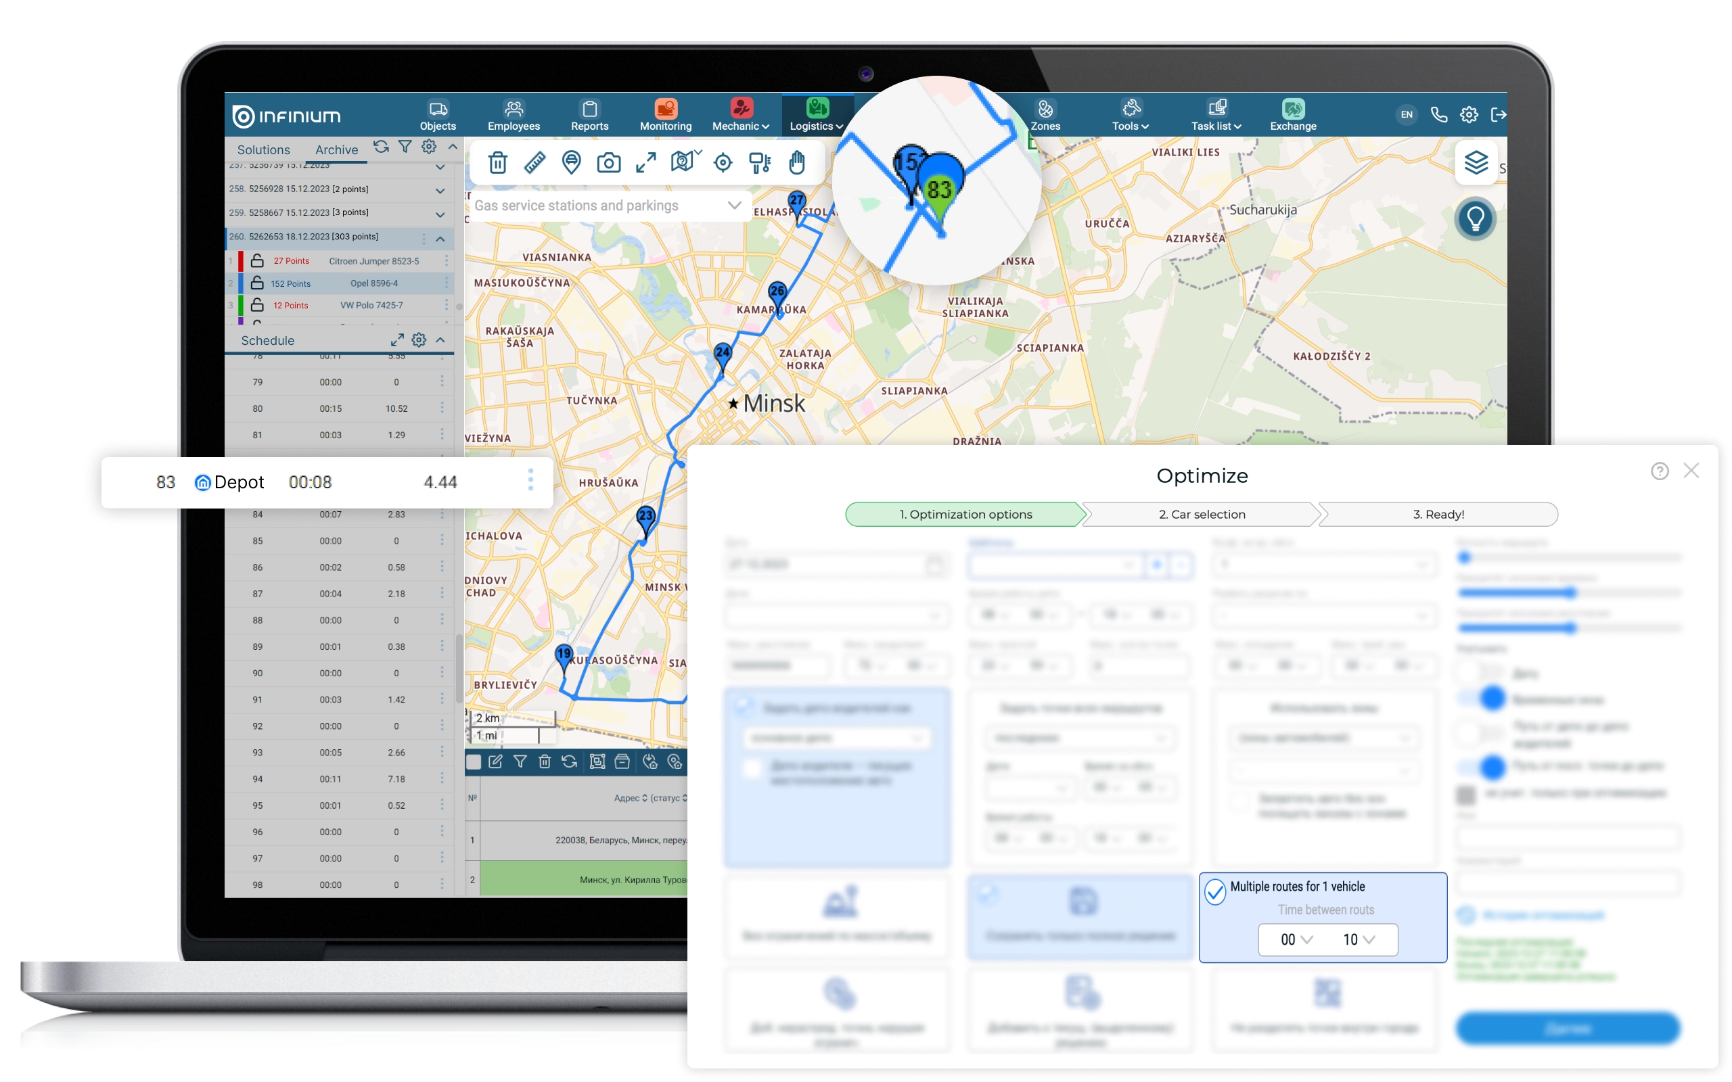Open the map layers button
The width and height of the screenshot is (1732, 1082).
pyautogui.click(x=1475, y=163)
